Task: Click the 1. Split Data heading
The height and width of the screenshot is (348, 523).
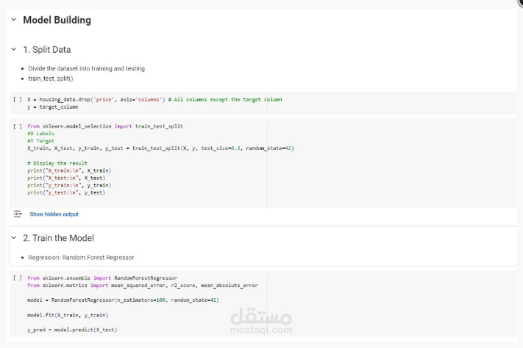Action: [47, 49]
